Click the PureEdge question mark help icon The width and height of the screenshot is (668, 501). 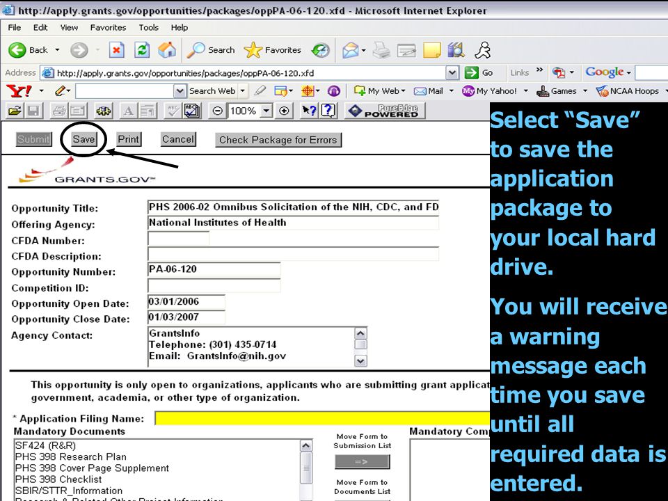pyautogui.click(x=328, y=111)
